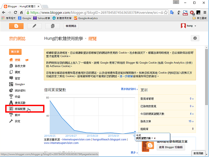The height and width of the screenshot is (157, 209).
Task: Click the red-circle extension icon in toolbar
Action: coord(192,13)
